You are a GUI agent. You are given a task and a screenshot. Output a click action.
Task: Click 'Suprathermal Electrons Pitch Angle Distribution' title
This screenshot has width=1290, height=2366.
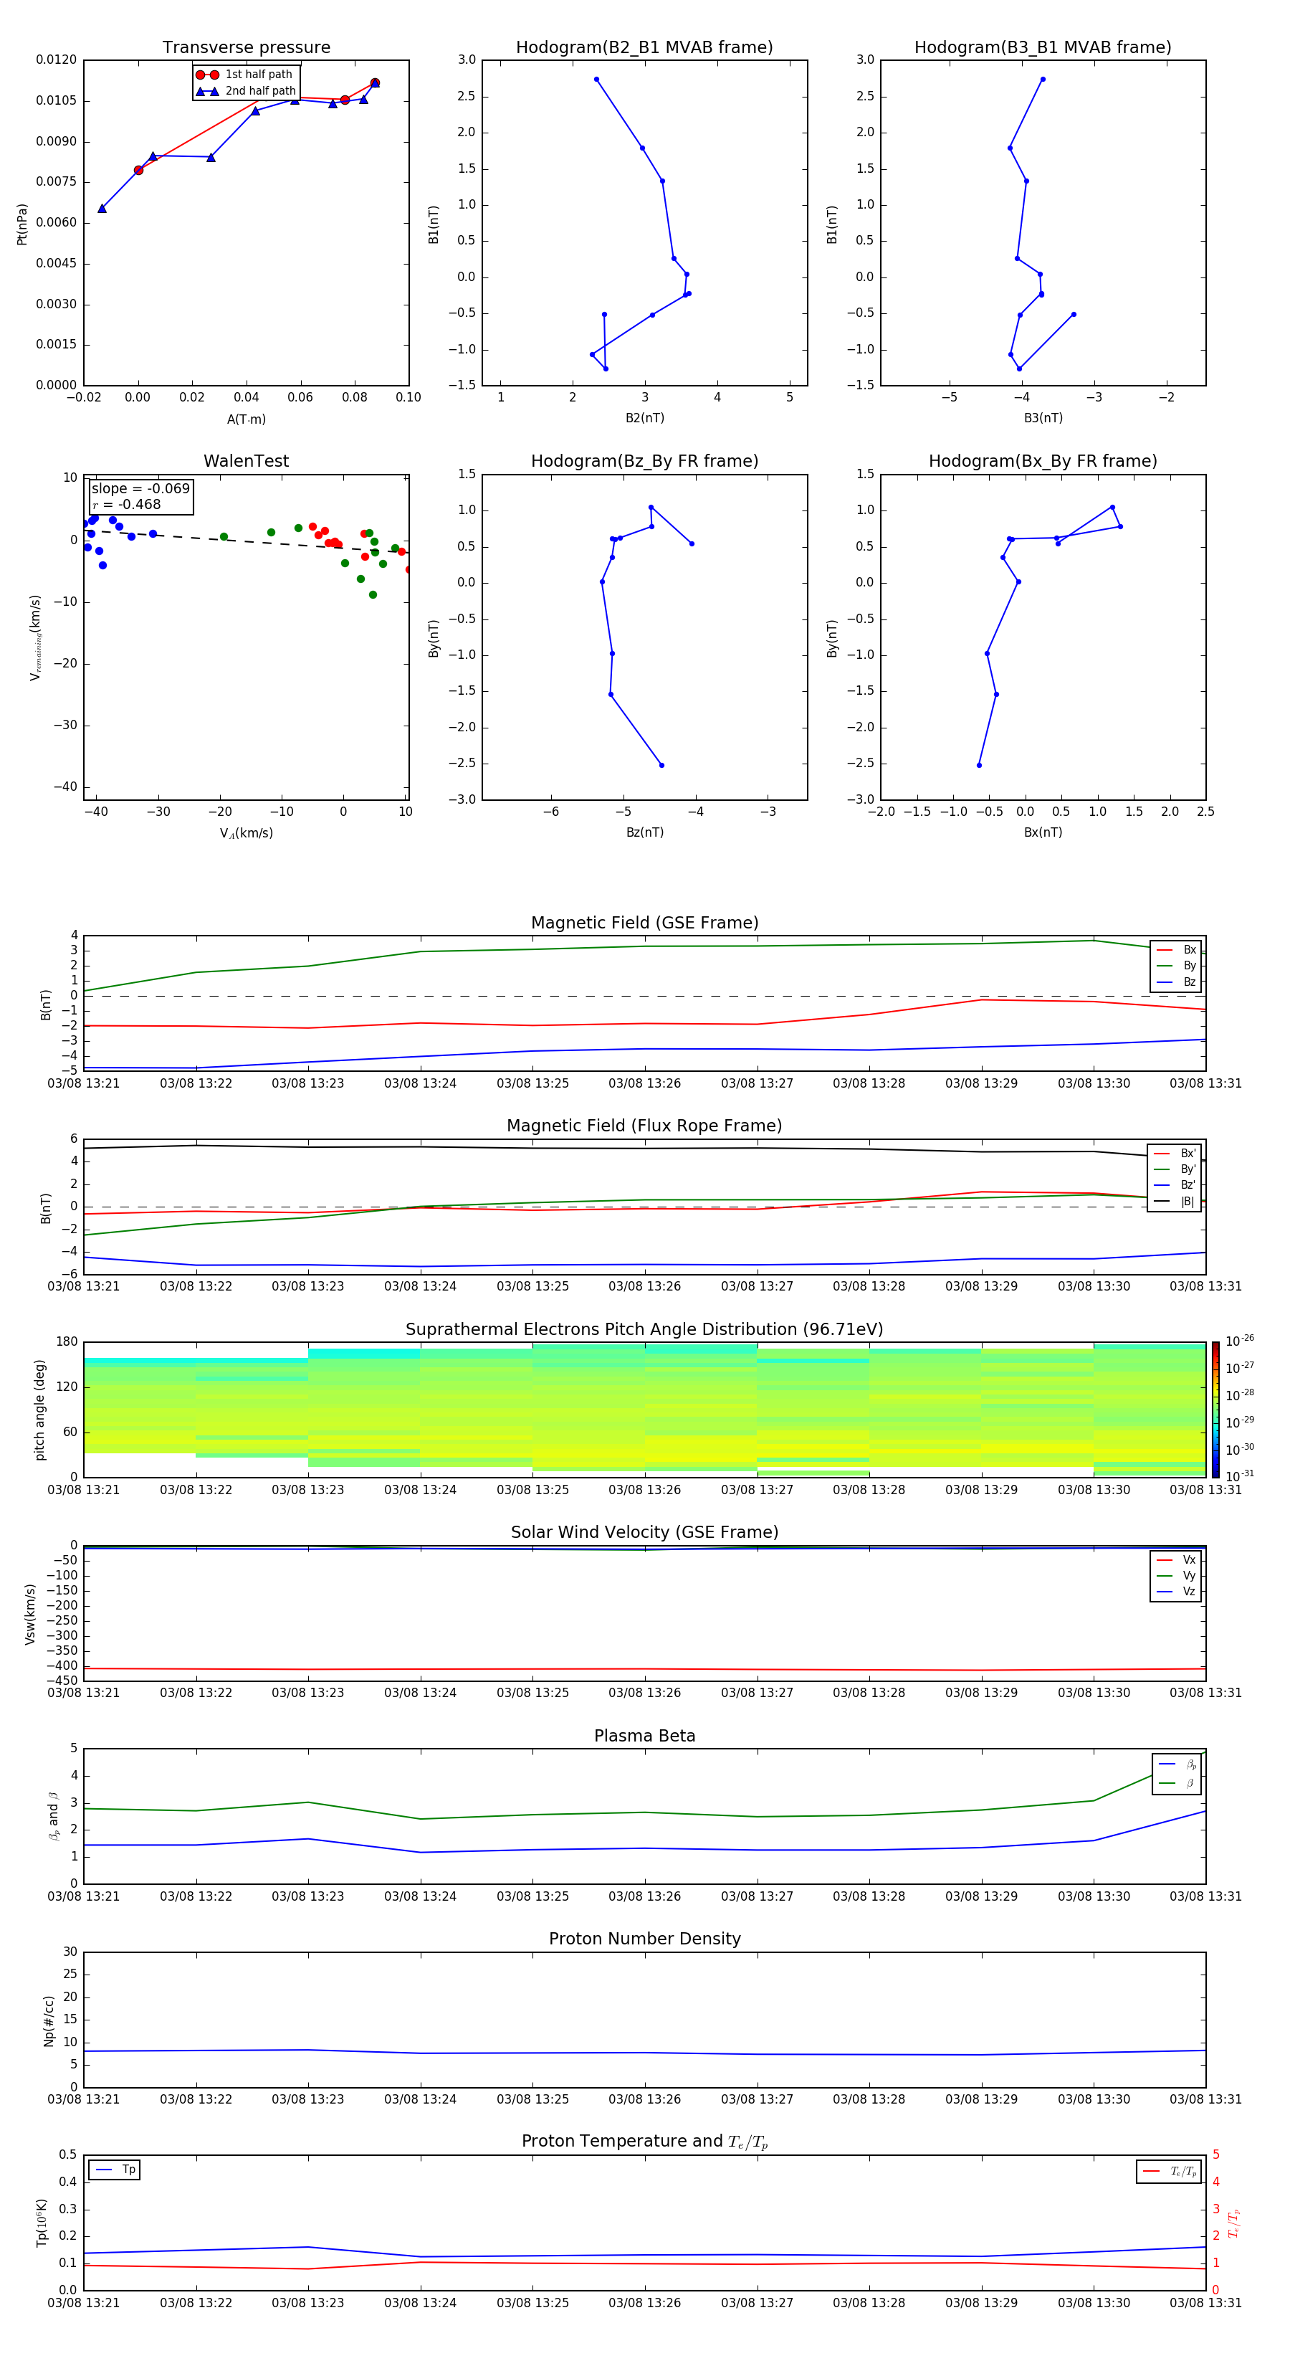(644, 1330)
